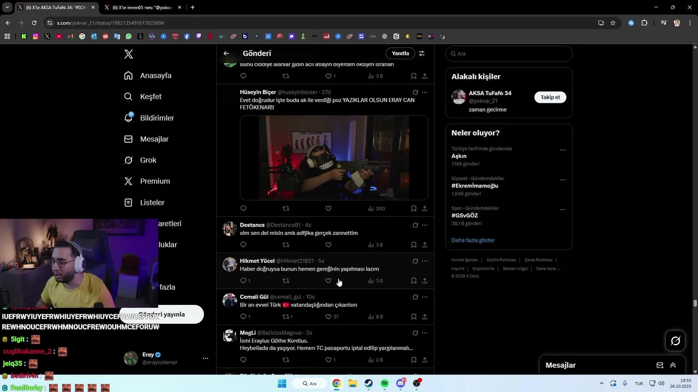698x392 pixels.
Task: Like Hüseyin Biçer's reply
Action: coord(328,209)
